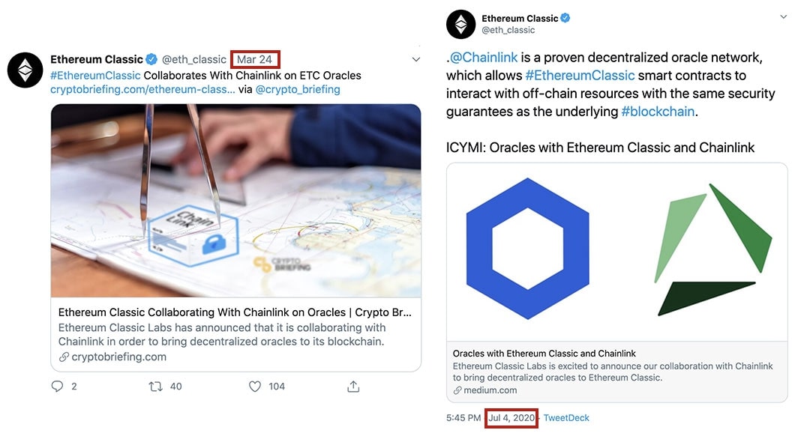The height and width of the screenshot is (436, 798).
Task: Open the #blockchain hashtag
Action: tap(658, 112)
